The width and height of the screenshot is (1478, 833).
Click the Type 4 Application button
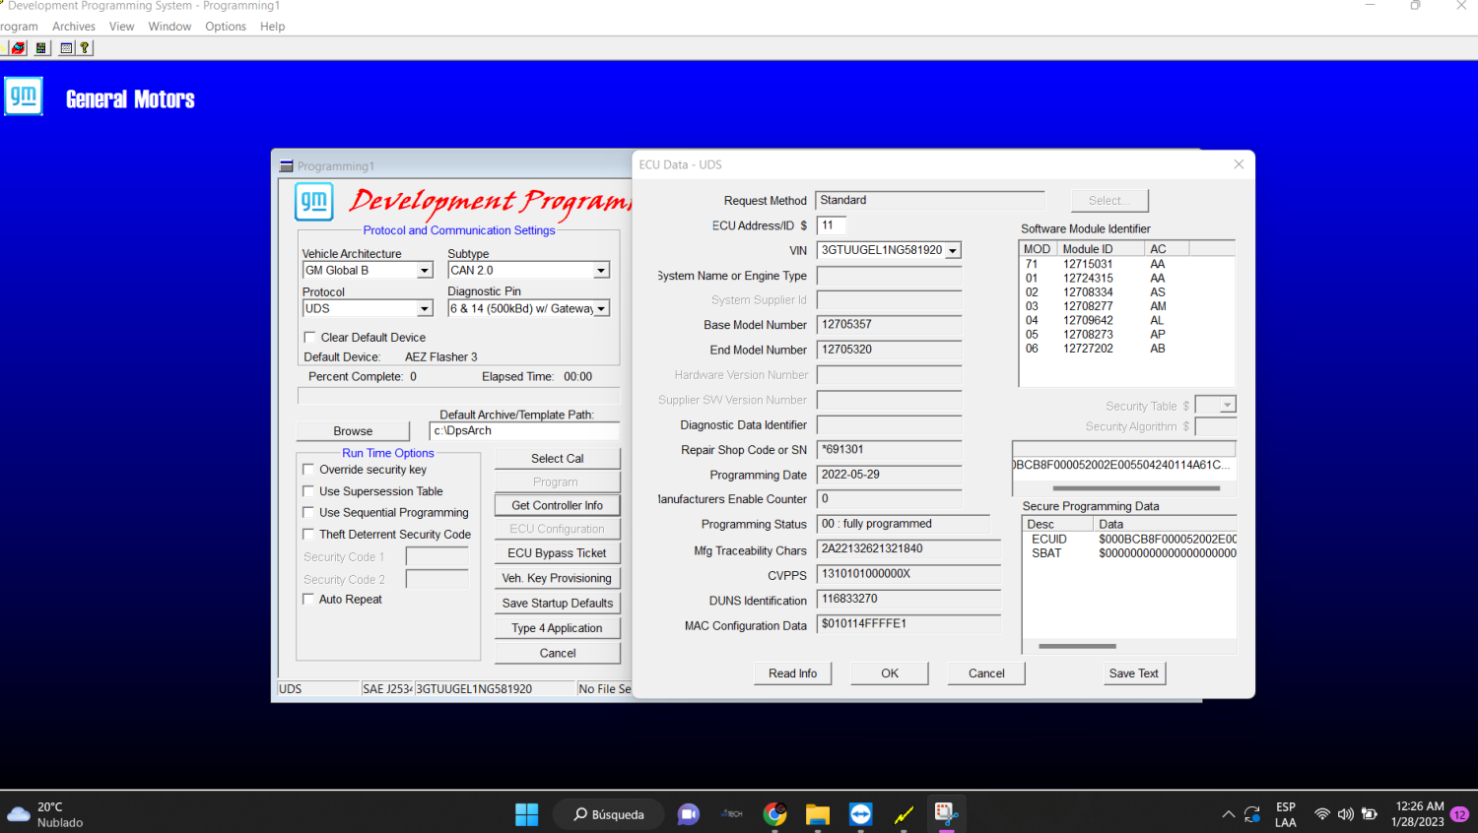pyautogui.click(x=557, y=628)
